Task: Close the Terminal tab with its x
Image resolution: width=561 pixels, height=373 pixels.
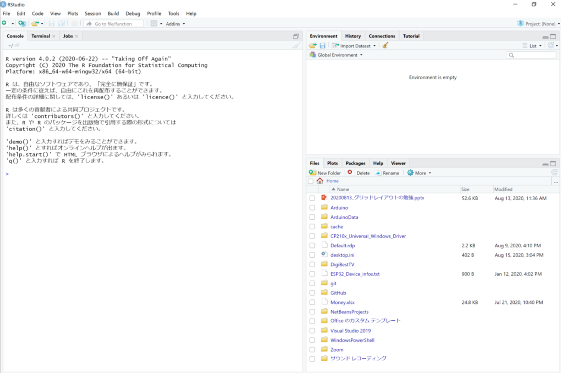Action: (54, 36)
